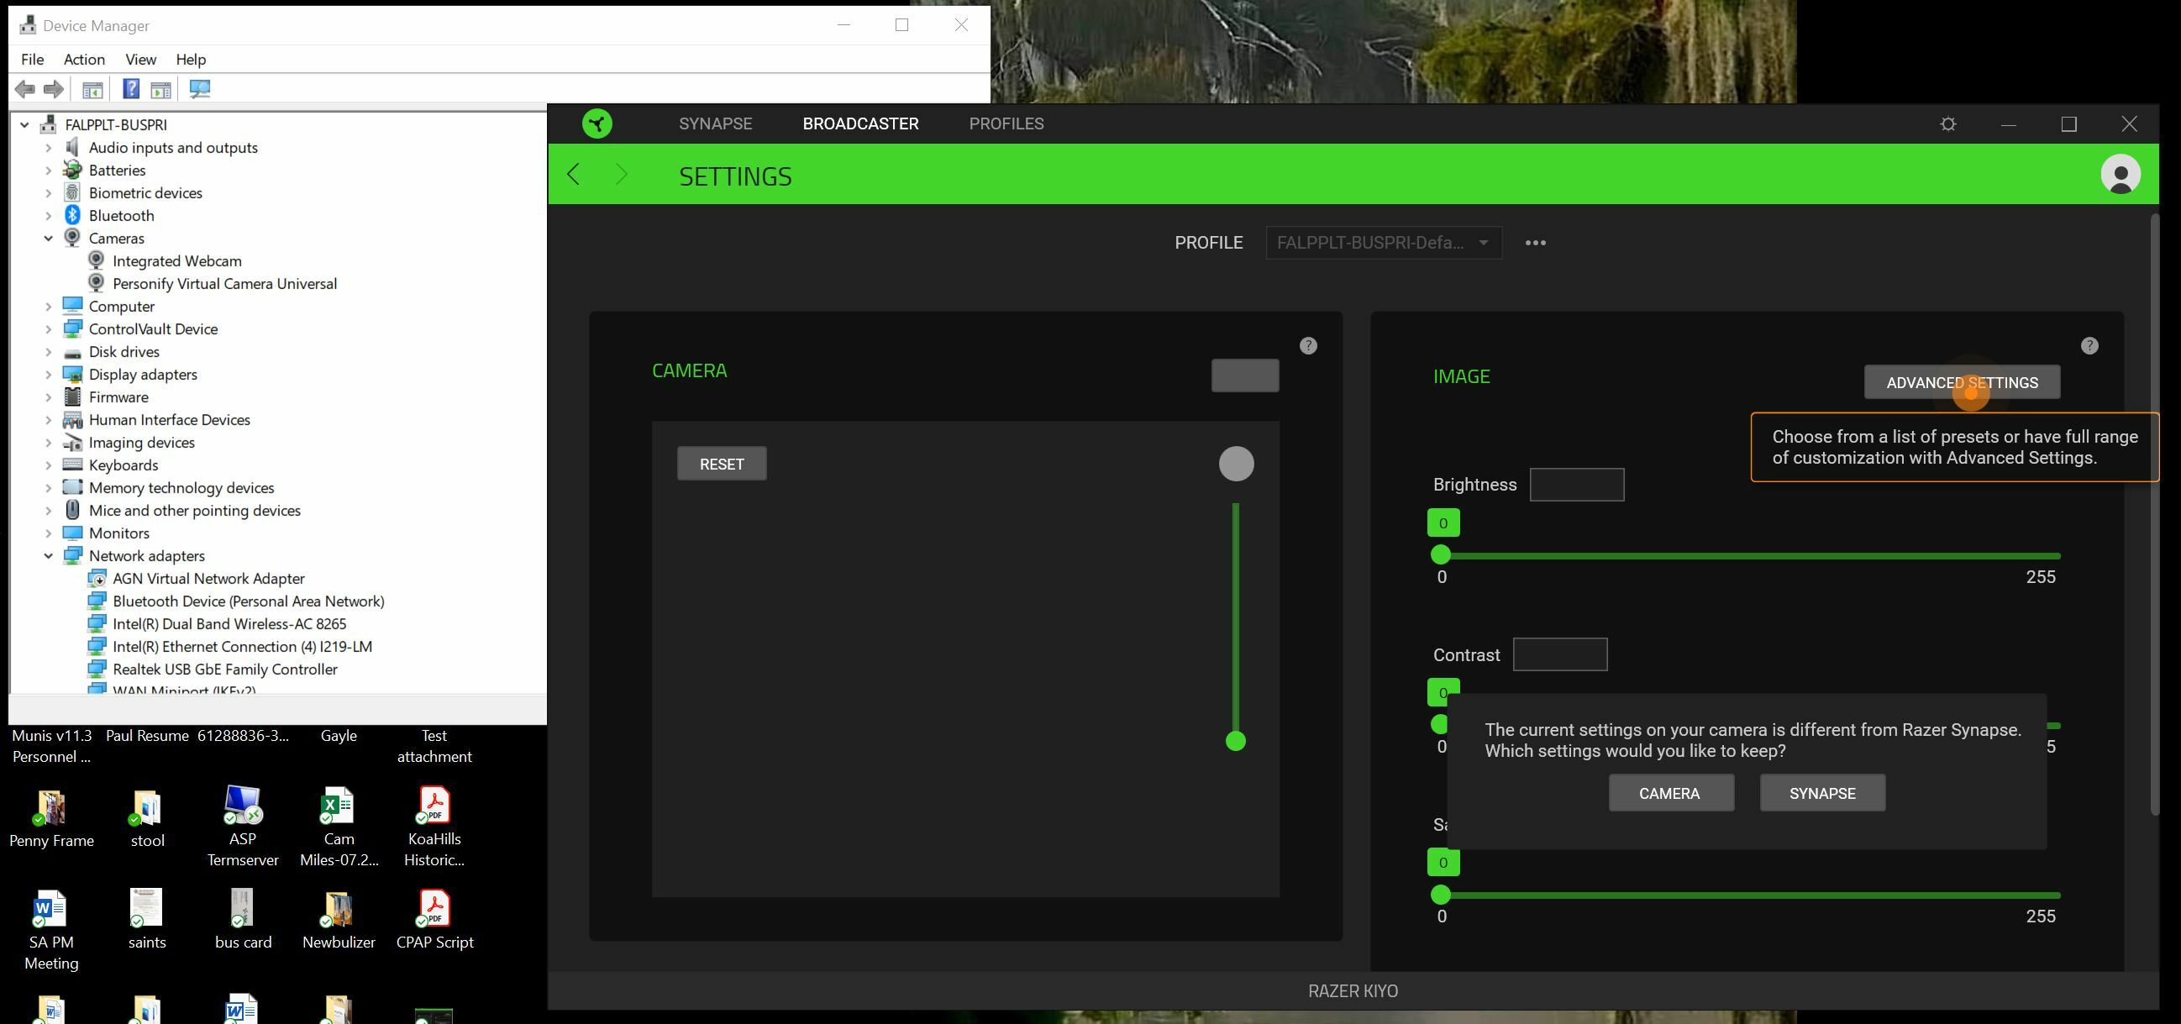Select Bluetooth Device (Personal Area Network)
Viewport: 2181px width, 1024px height.
pyautogui.click(x=248, y=601)
